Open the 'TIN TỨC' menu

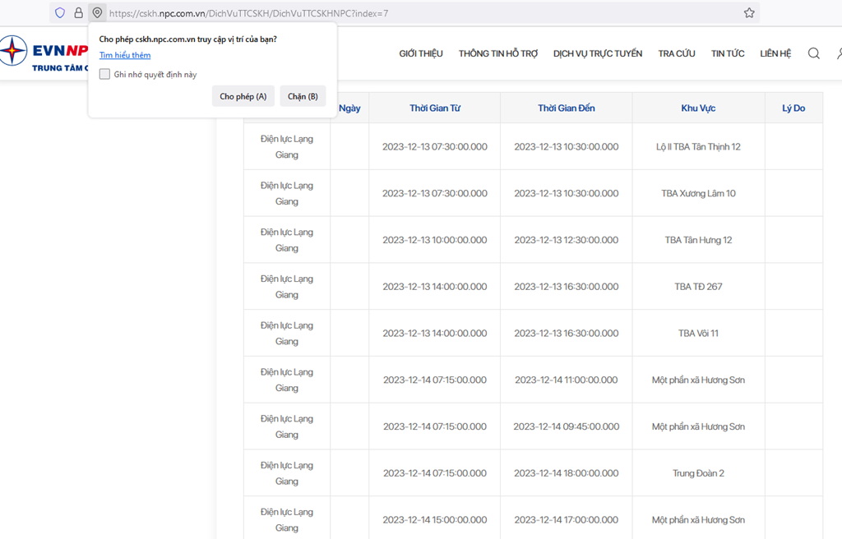click(728, 53)
